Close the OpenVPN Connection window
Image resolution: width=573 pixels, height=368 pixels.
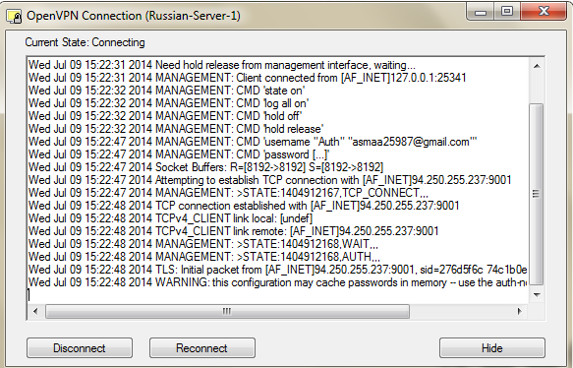(x=544, y=12)
